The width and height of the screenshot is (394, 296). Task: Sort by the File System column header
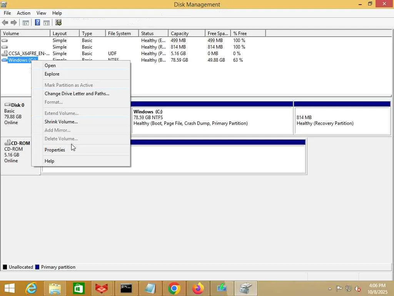122,34
